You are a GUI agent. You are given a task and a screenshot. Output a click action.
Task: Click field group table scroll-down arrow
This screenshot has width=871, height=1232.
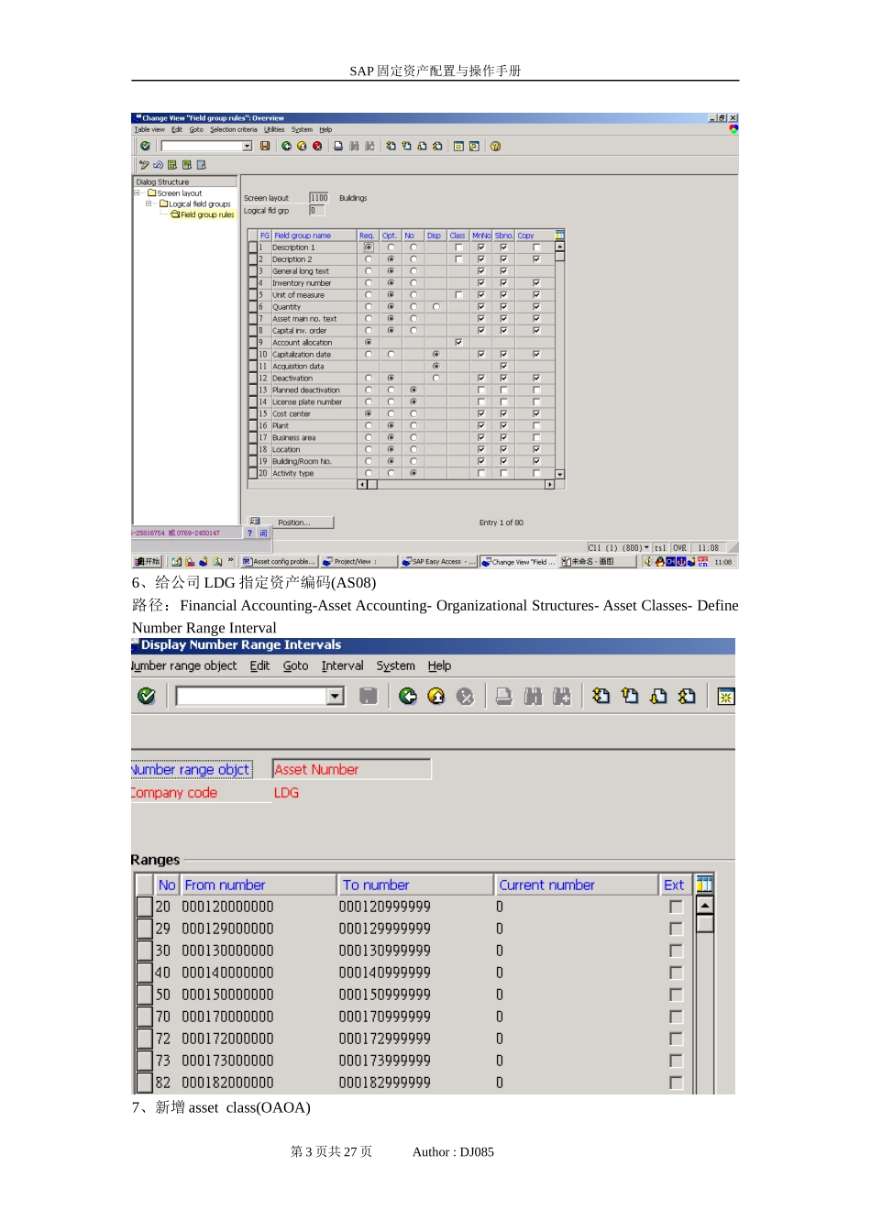coord(559,475)
